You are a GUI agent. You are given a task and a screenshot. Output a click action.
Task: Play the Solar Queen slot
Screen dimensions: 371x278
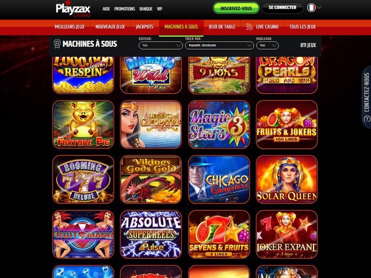tap(287, 179)
